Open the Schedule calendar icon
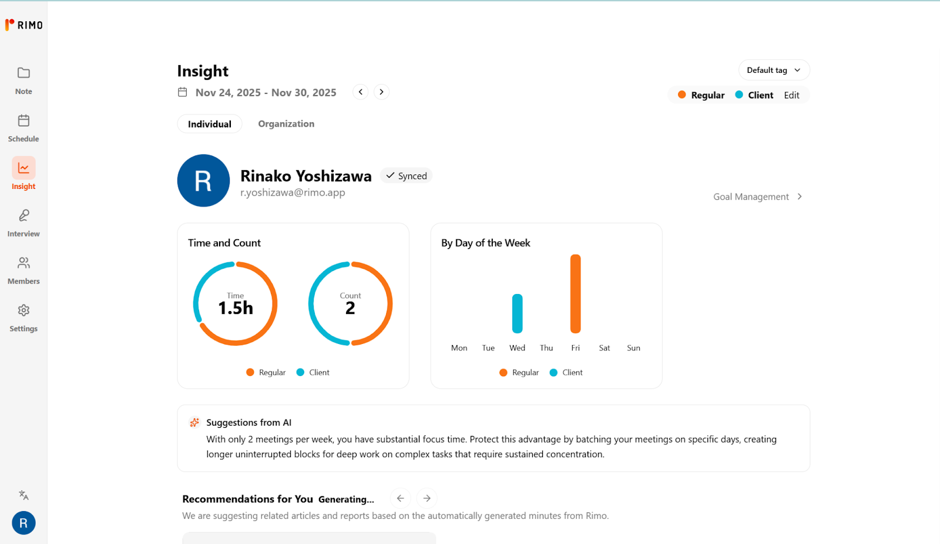Image resolution: width=940 pixels, height=544 pixels. [x=23, y=121]
